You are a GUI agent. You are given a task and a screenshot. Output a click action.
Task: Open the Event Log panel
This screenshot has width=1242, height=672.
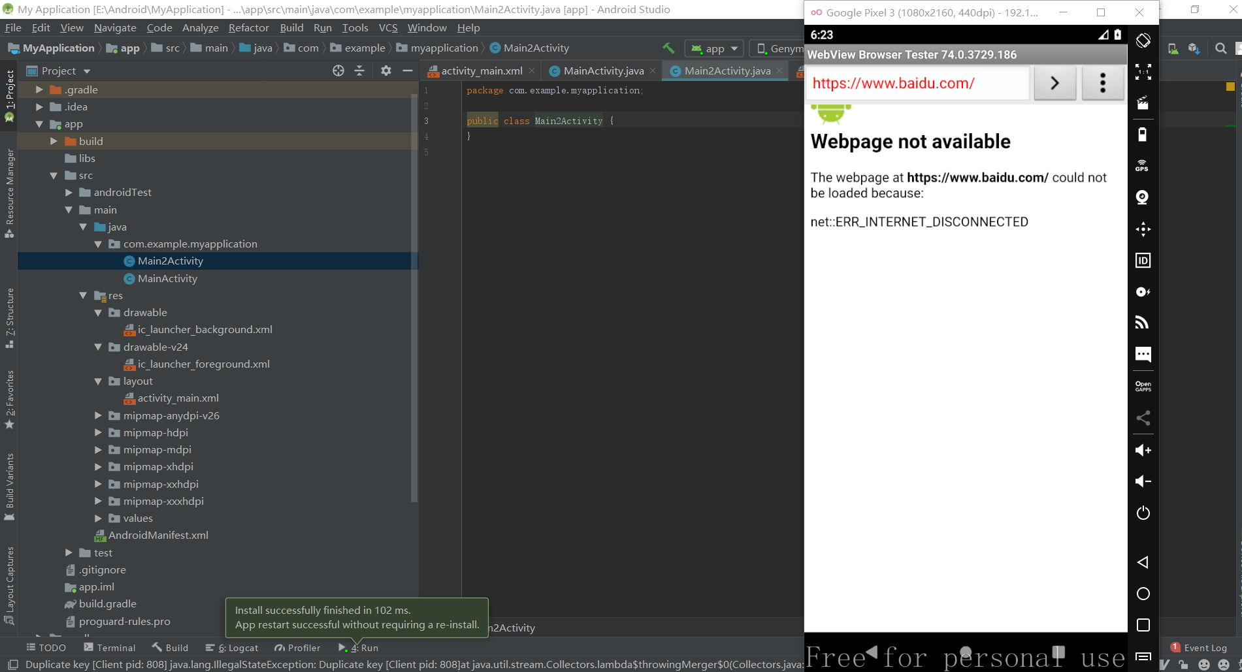(x=1199, y=648)
